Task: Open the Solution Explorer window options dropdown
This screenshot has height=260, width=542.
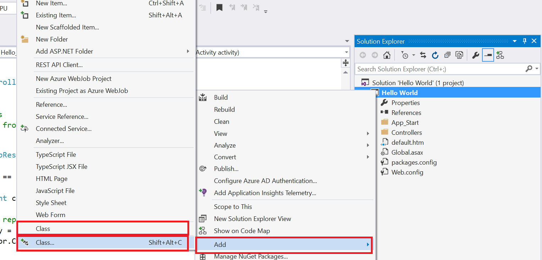Action: (515, 42)
